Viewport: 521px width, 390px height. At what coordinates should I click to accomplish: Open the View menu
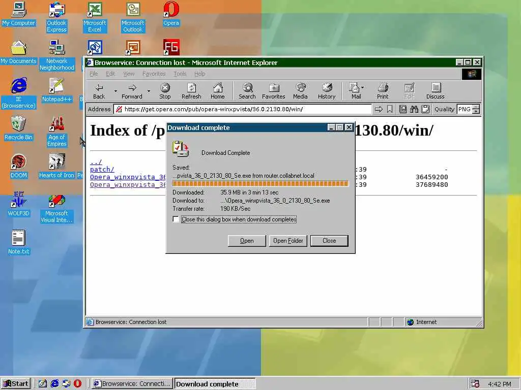pos(129,74)
